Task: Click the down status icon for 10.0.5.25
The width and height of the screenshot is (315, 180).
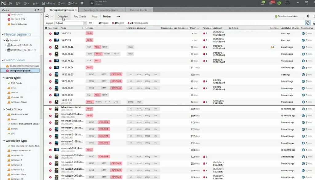Action: 50,33
